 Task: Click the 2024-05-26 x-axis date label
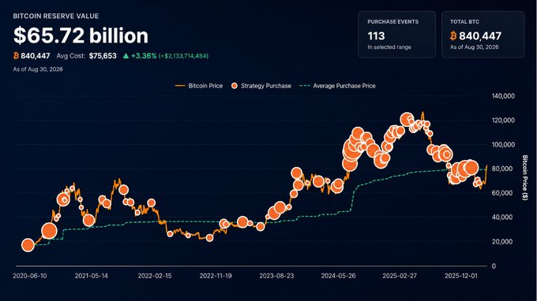338,276
